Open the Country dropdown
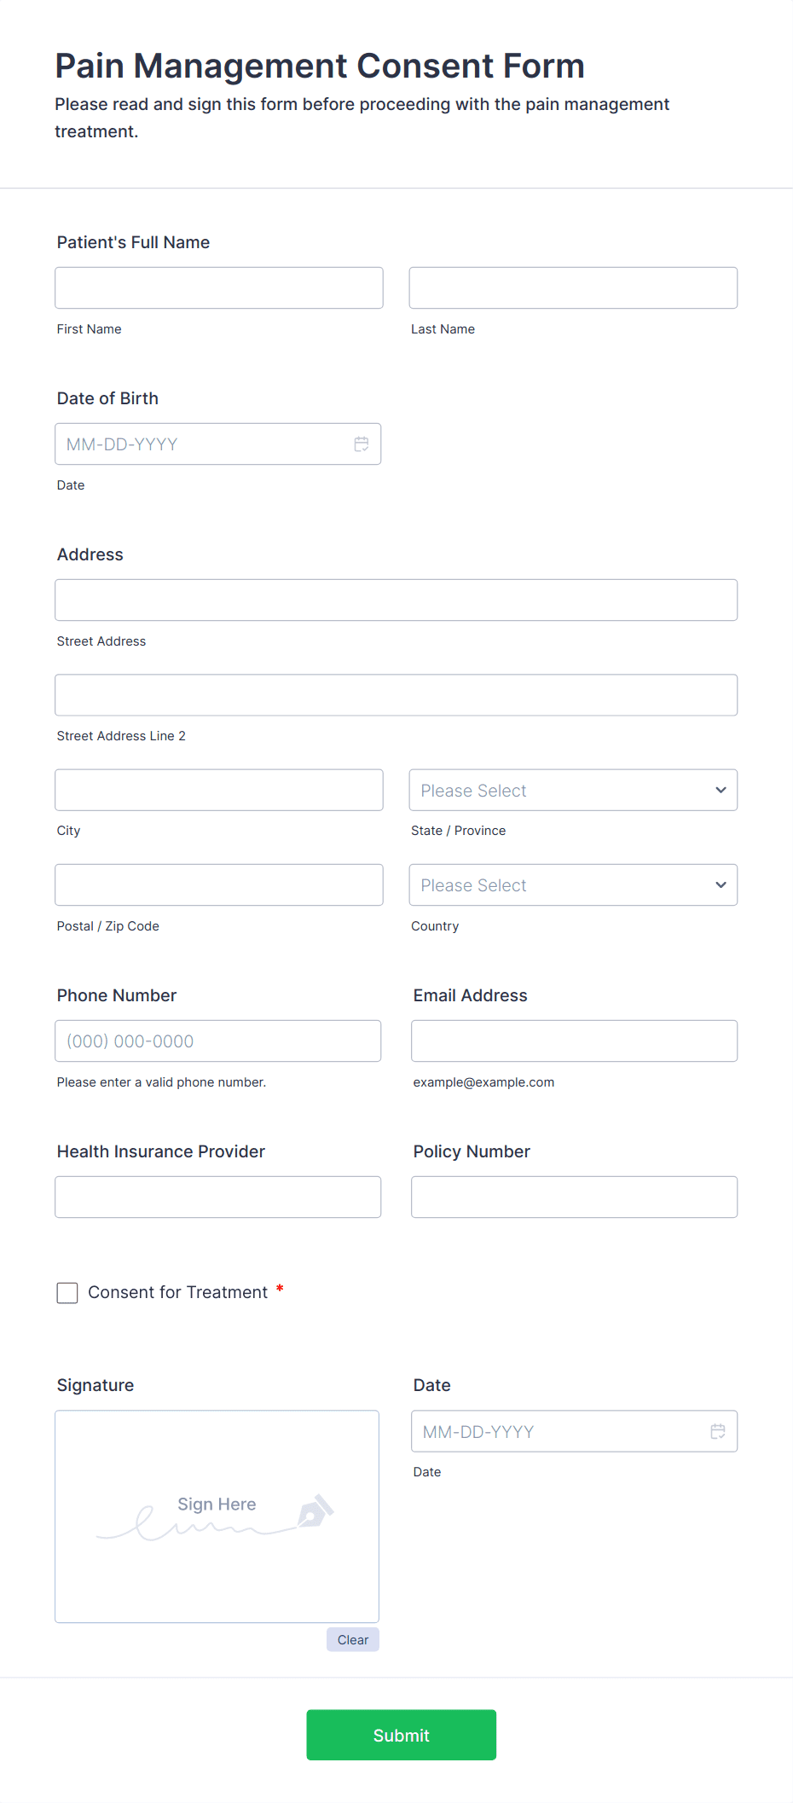Image resolution: width=793 pixels, height=1803 pixels. tap(573, 884)
